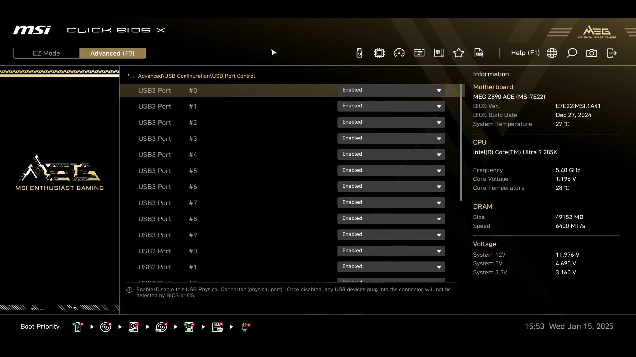Click the vertical scrollbar of port list
Viewport: 636px width, 357px height.
tap(461, 142)
